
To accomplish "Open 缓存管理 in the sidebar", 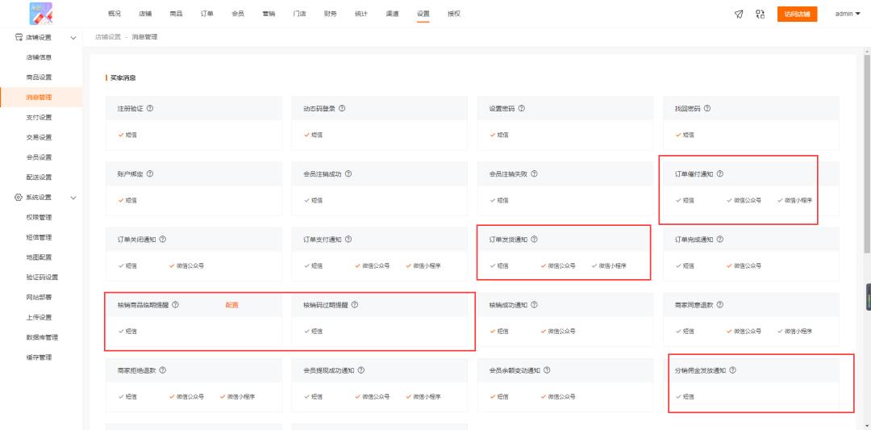I will pos(39,357).
